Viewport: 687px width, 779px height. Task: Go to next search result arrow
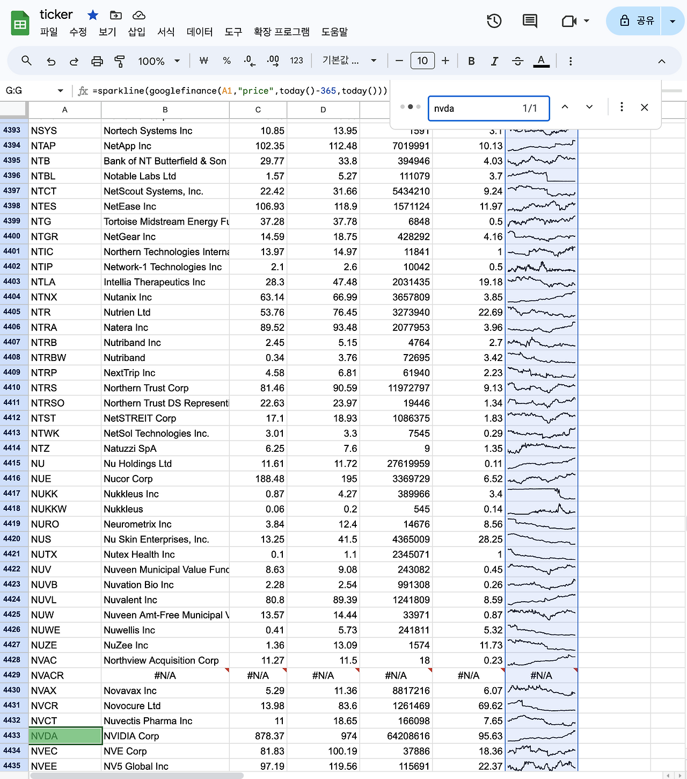tap(589, 107)
